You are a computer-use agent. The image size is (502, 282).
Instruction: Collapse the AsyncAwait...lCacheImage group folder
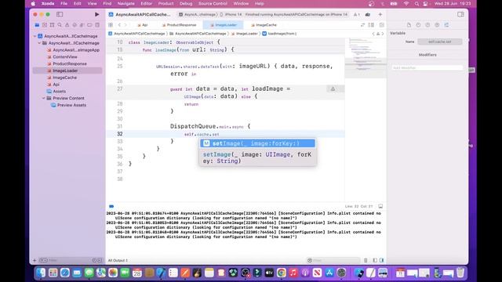coord(39,43)
